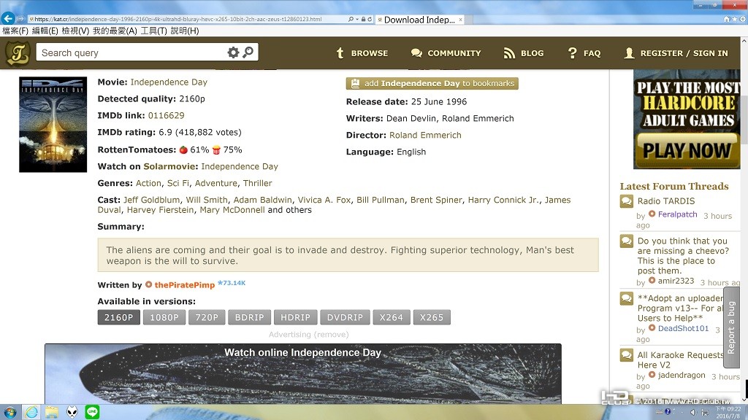
Task: Select the 1080P version button
Action: click(x=164, y=318)
